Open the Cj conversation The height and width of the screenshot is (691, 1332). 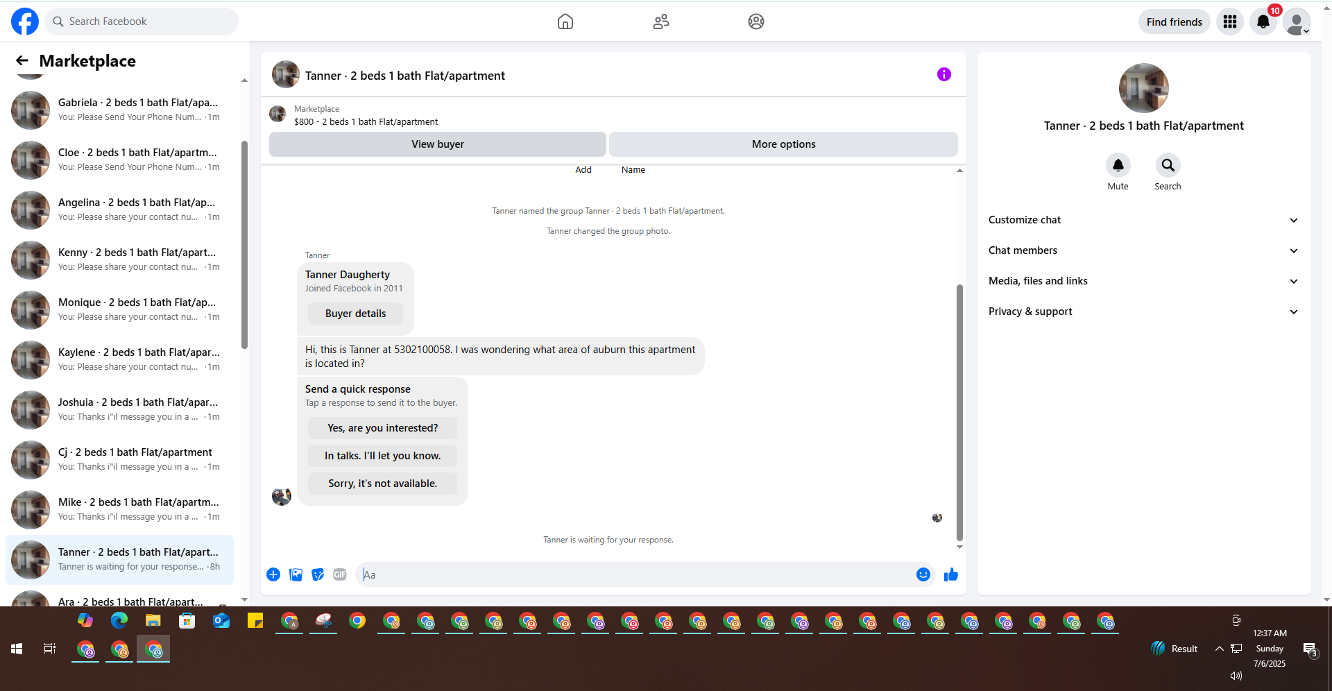coord(119,459)
